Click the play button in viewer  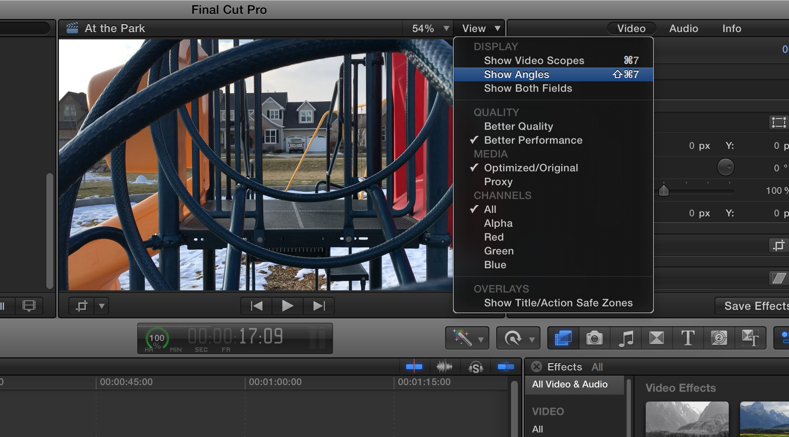tap(288, 306)
